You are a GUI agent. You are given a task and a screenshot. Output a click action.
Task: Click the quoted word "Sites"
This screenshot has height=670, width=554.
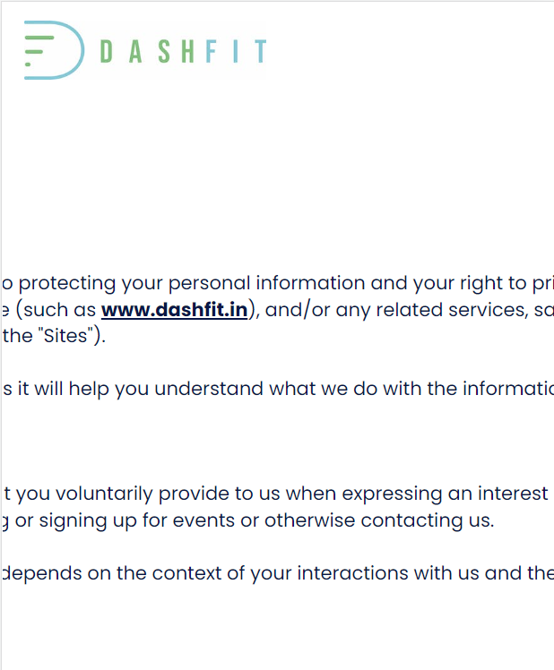[x=65, y=336]
